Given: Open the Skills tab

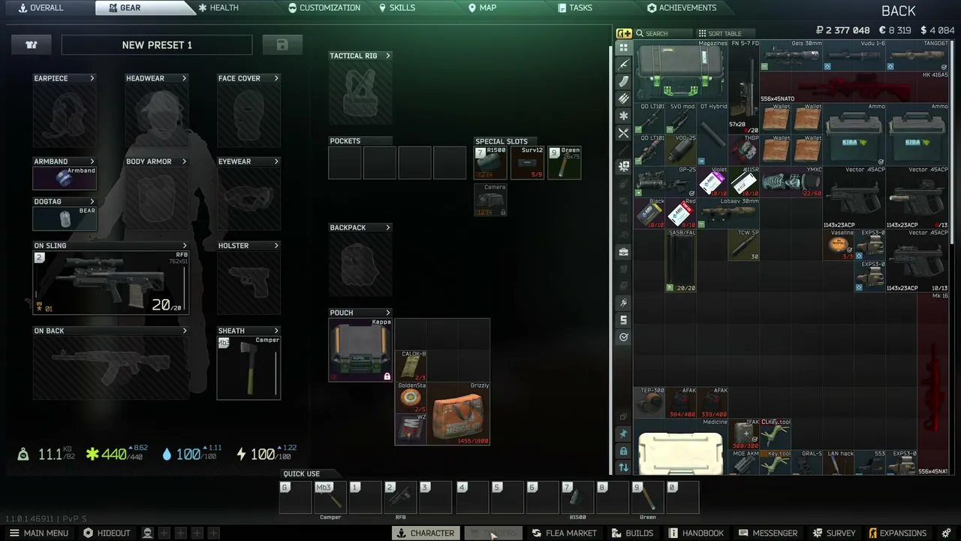Looking at the screenshot, I should click(397, 8).
